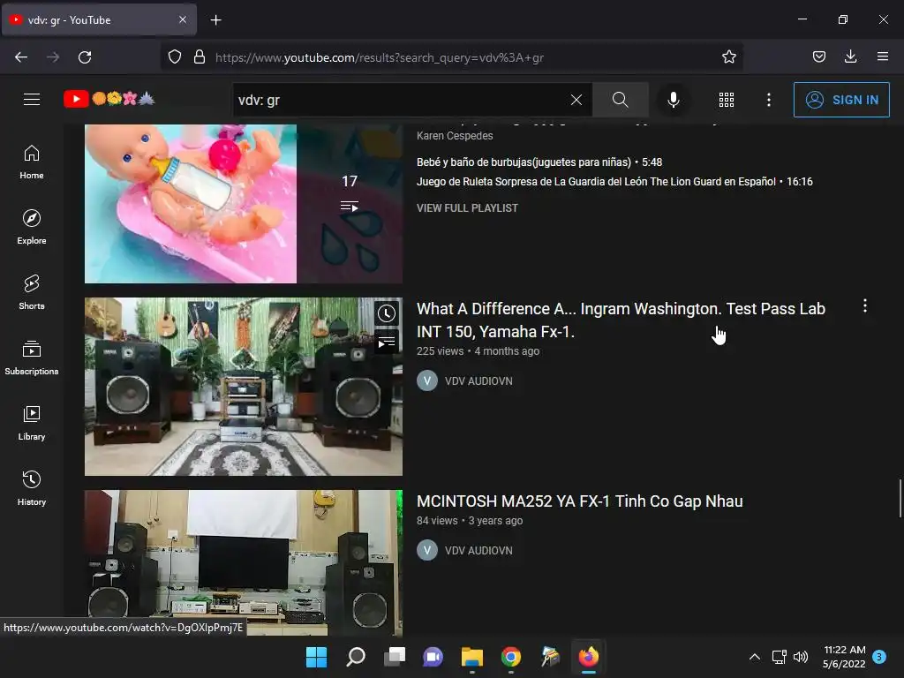Click VDV AUDIOVN avatar under 84 views video
This screenshot has width=904, height=678.
427,550
